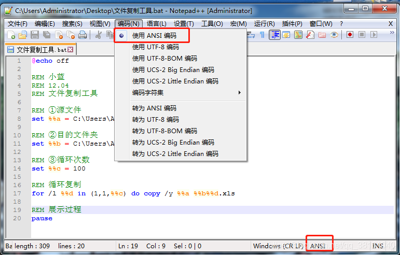
Task: Open the 工具(O) menu
Action: click(x=212, y=24)
